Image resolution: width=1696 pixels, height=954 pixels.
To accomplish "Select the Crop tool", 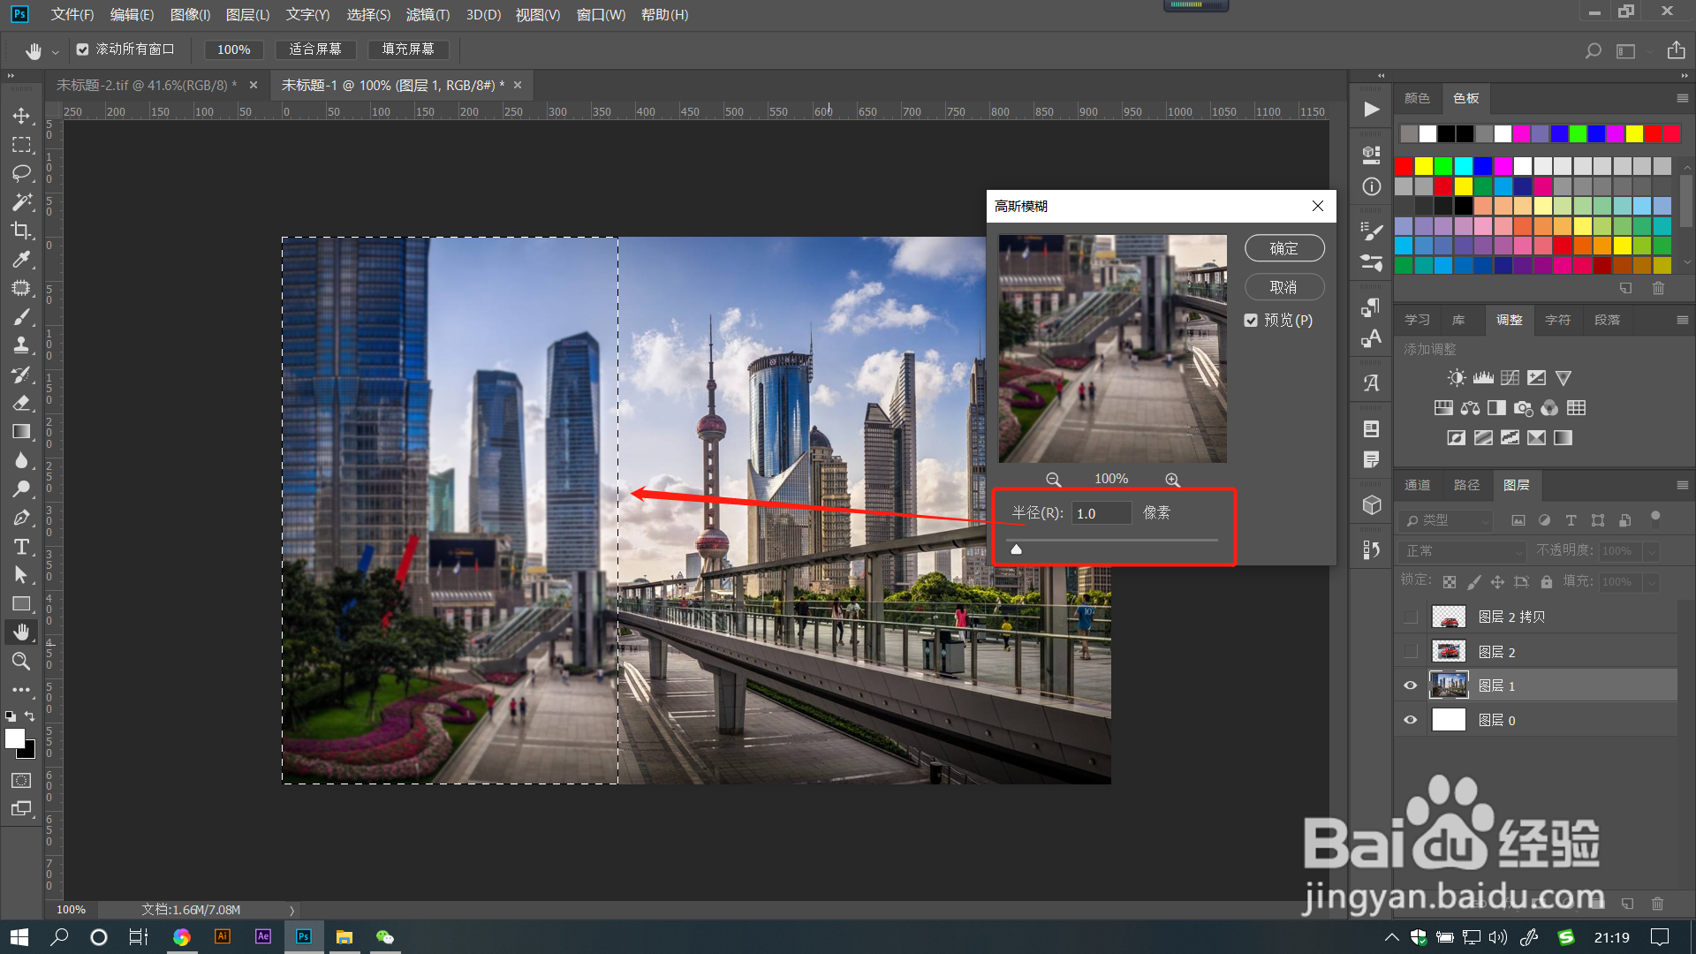I will (21, 231).
